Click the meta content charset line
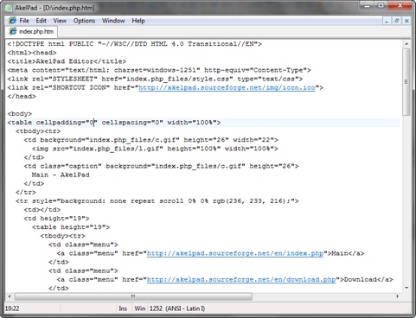 [159, 70]
